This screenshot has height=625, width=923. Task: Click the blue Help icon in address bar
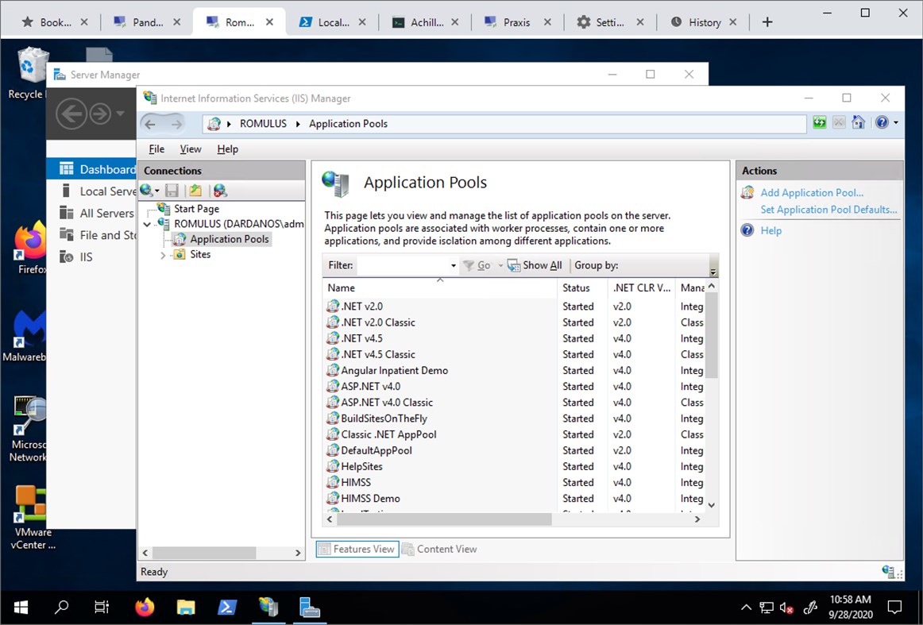click(882, 122)
